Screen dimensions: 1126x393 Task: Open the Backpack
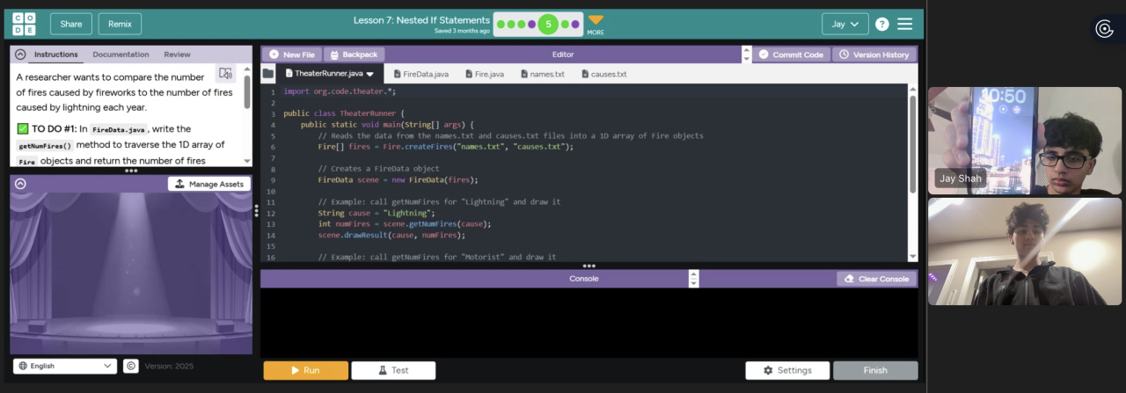355,55
